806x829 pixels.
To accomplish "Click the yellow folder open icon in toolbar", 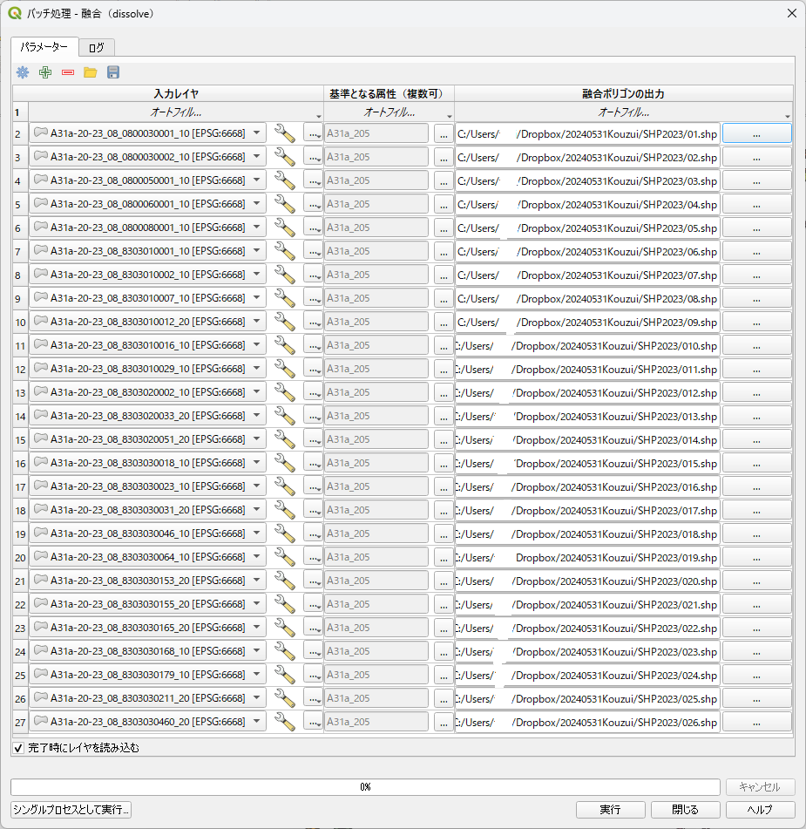I will pos(91,72).
